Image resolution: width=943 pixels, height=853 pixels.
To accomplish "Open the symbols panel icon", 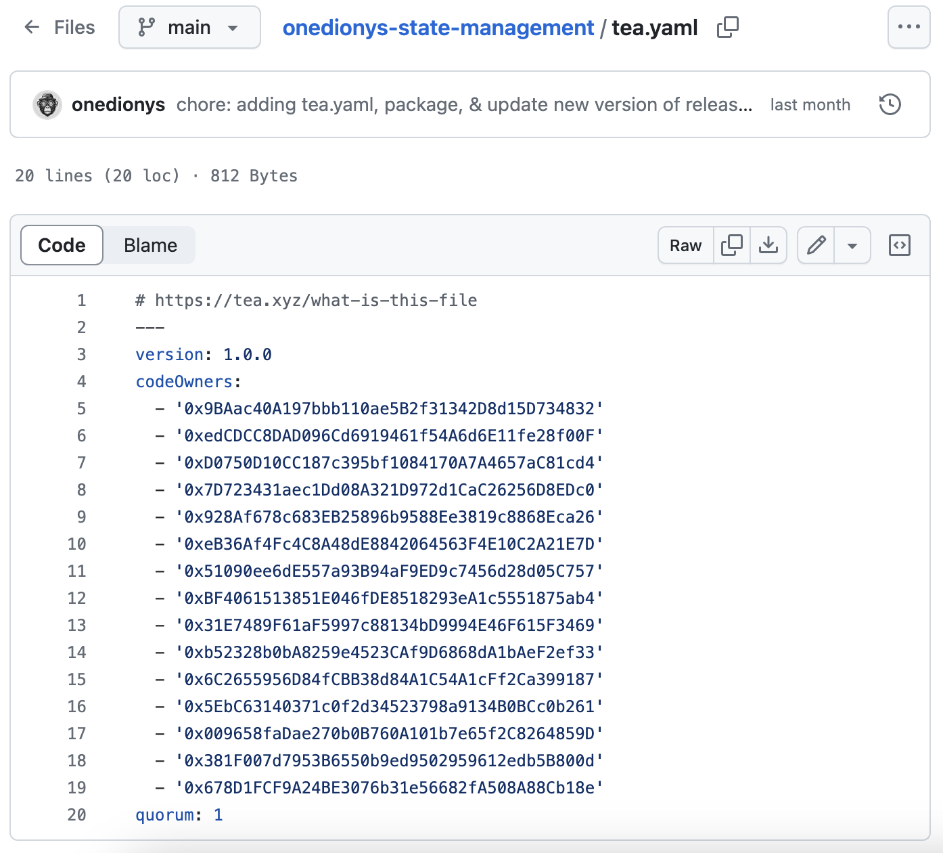I will point(899,245).
